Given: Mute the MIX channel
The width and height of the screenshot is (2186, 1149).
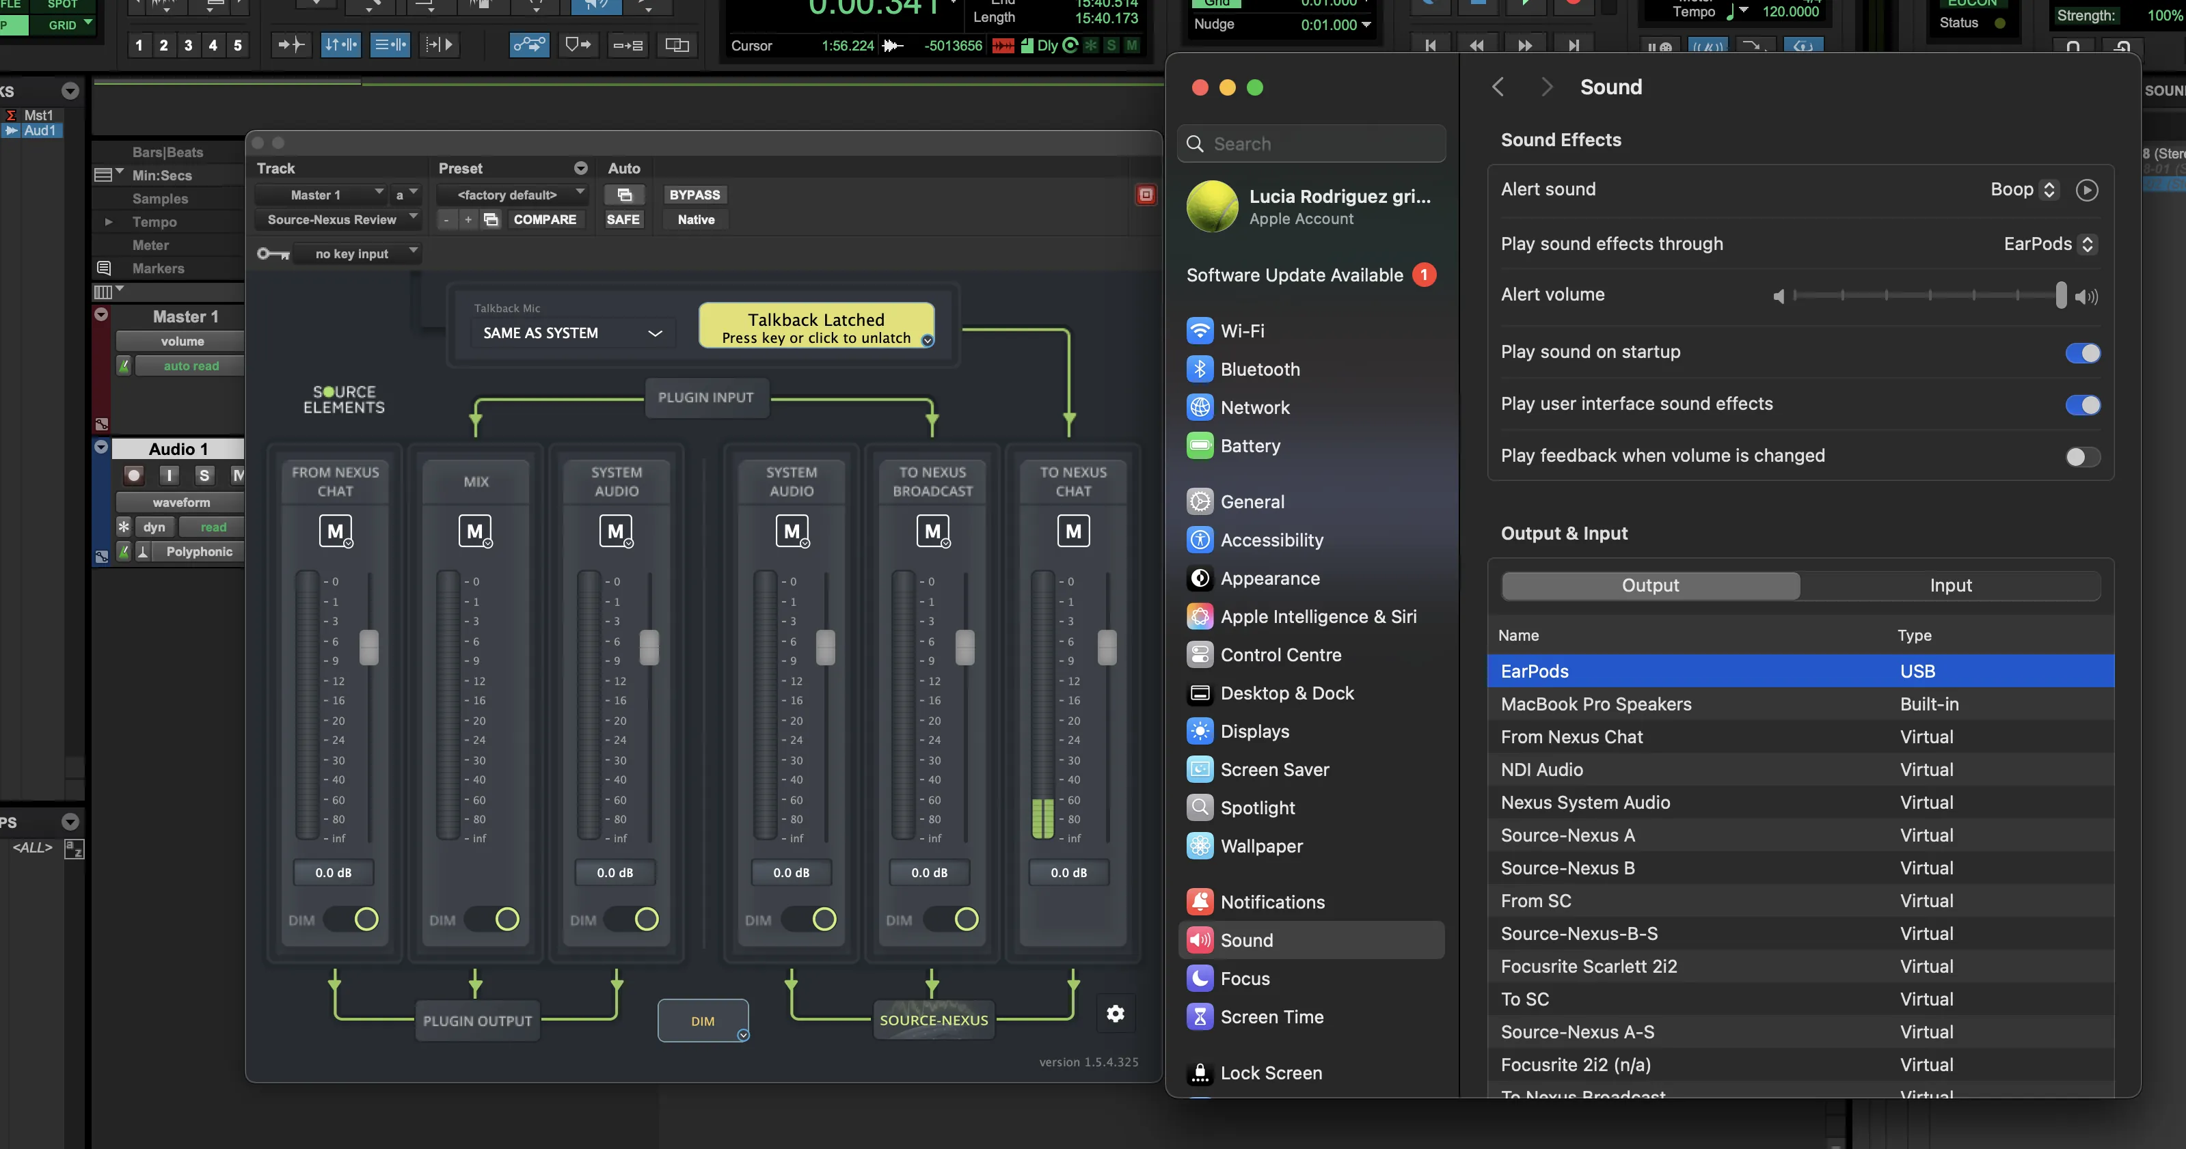Looking at the screenshot, I should [x=475, y=531].
